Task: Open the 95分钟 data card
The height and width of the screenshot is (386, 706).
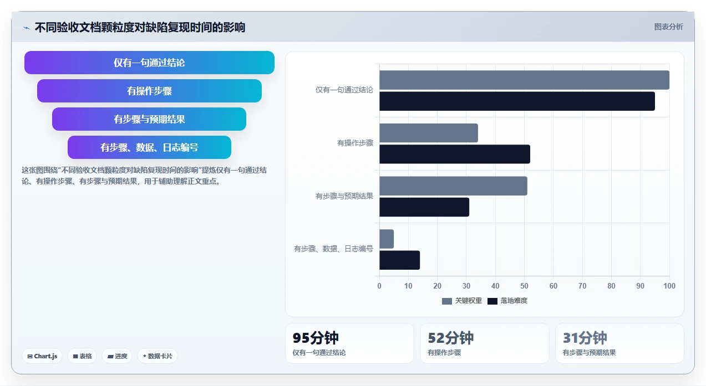Action: coord(349,343)
